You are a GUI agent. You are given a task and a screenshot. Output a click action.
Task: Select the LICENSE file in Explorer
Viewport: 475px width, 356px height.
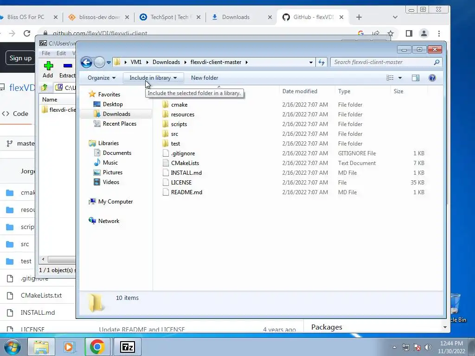(181, 183)
